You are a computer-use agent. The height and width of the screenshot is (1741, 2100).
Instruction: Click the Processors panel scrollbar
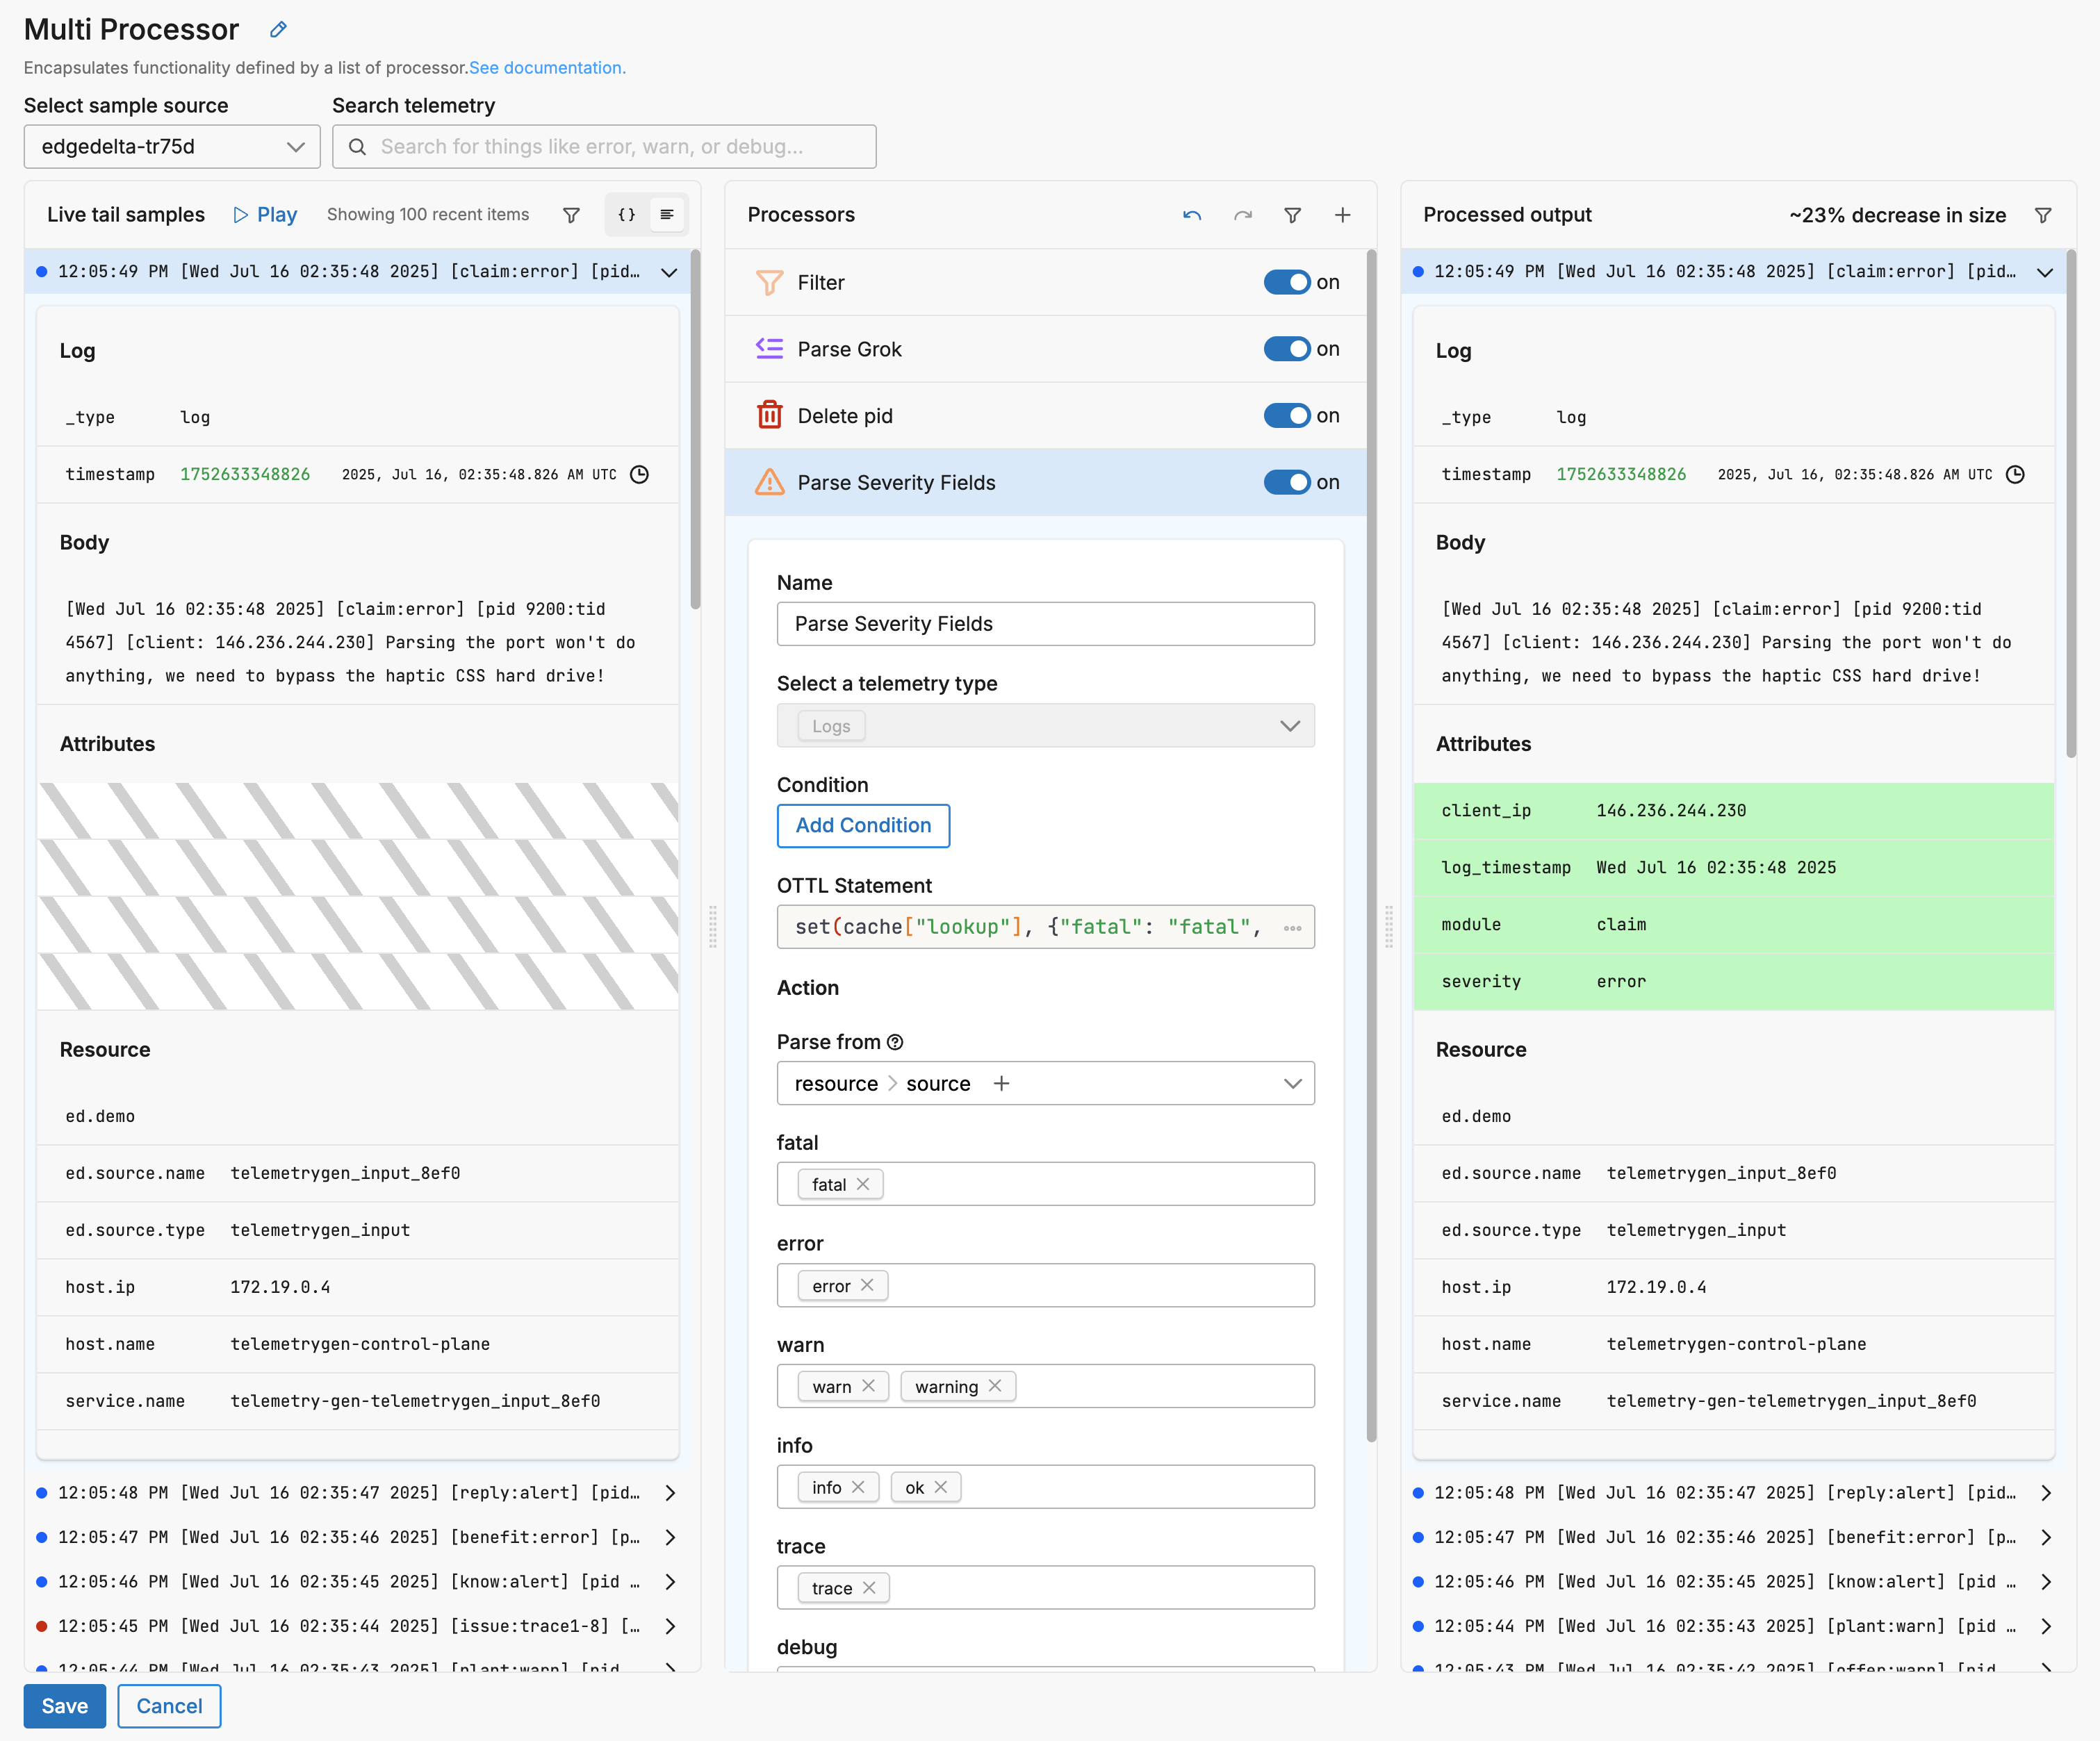[x=1371, y=845]
